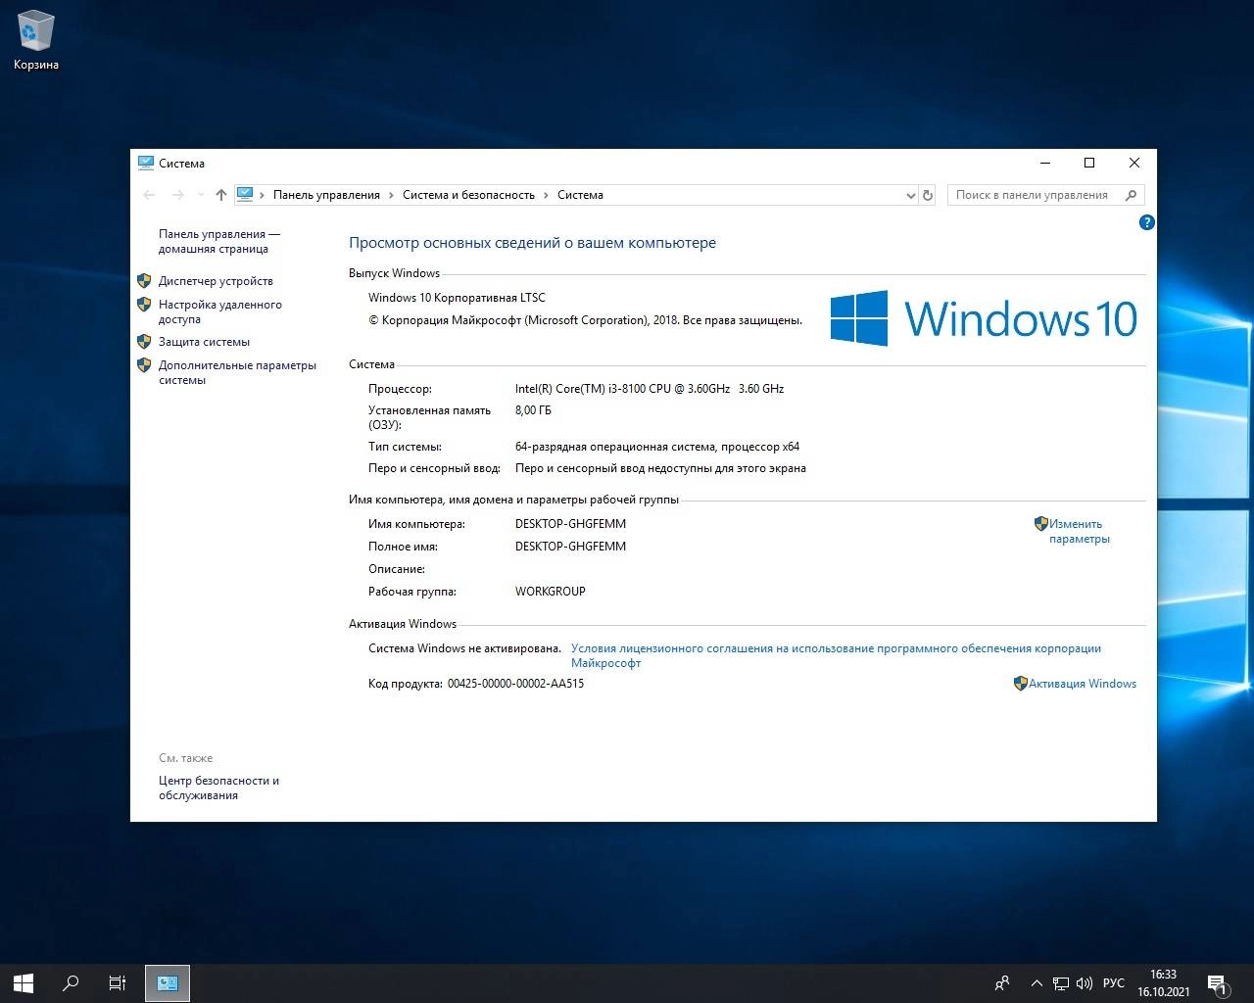Click shield icon beside 'Активация Windows'

point(1020,684)
